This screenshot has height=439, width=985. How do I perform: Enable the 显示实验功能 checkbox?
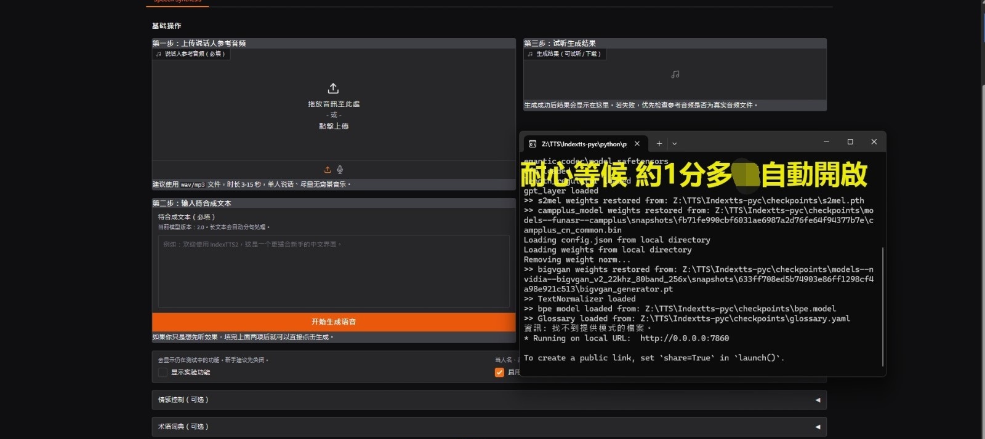coord(163,373)
